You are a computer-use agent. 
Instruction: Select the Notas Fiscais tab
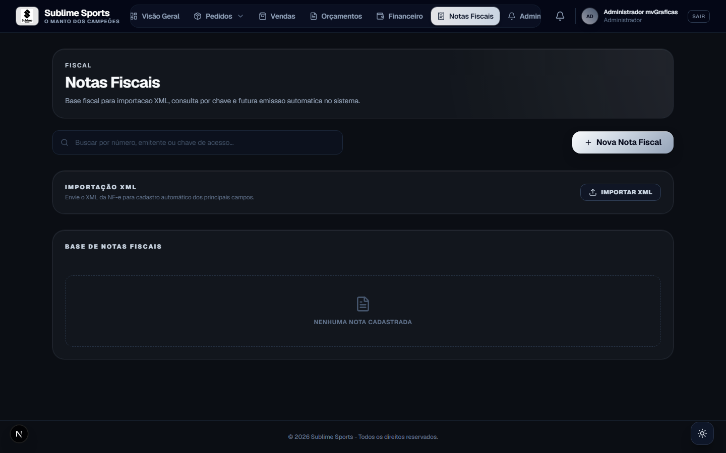[465, 16]
